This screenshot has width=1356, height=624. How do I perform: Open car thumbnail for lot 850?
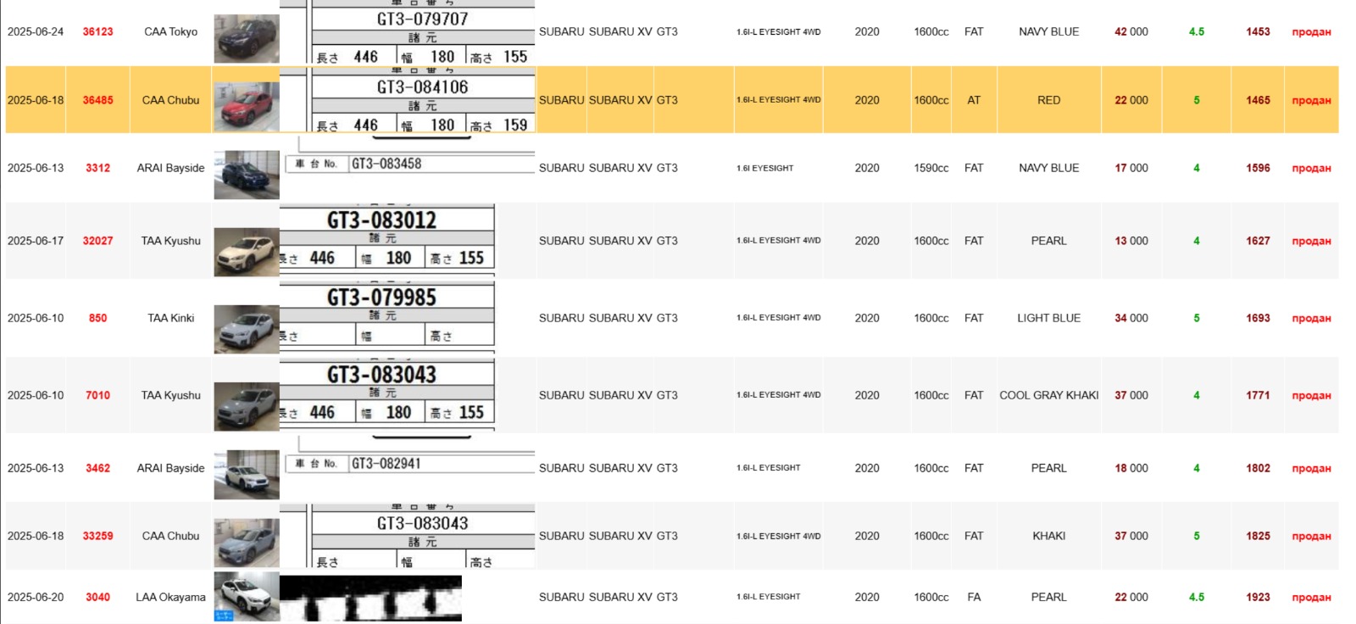pyautogui.click(x=247, y=329)
